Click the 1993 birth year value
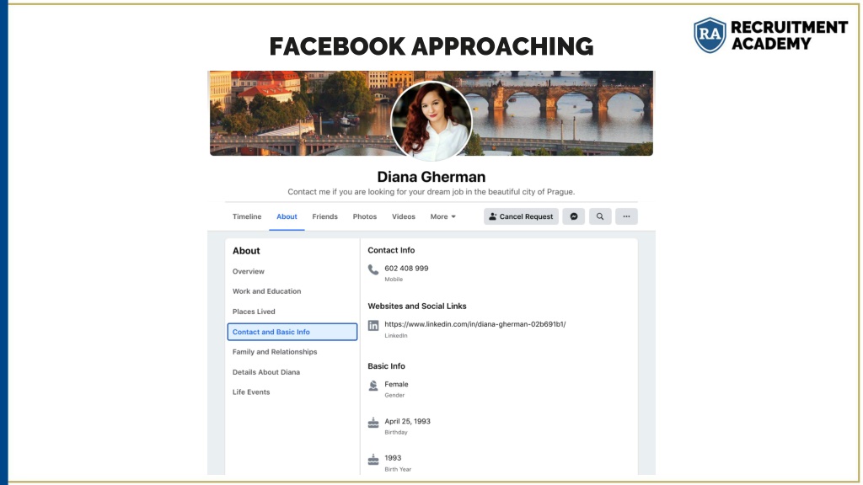The height and width of the screenshot is (485, 863). (393, 457)
